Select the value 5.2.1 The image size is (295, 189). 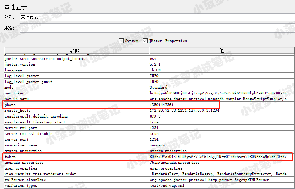155,64
